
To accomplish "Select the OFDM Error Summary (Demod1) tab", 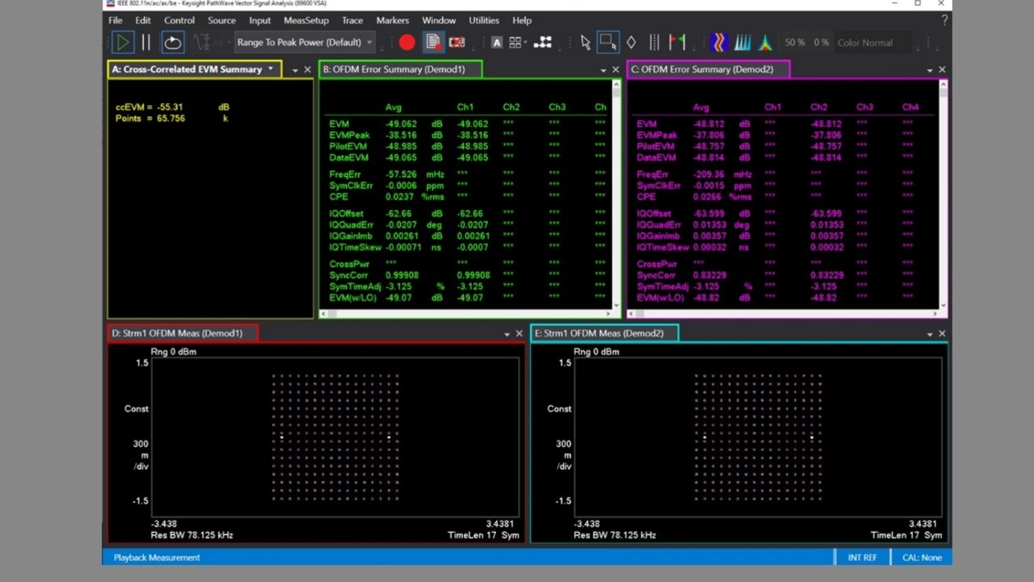I will pos(400,69).
